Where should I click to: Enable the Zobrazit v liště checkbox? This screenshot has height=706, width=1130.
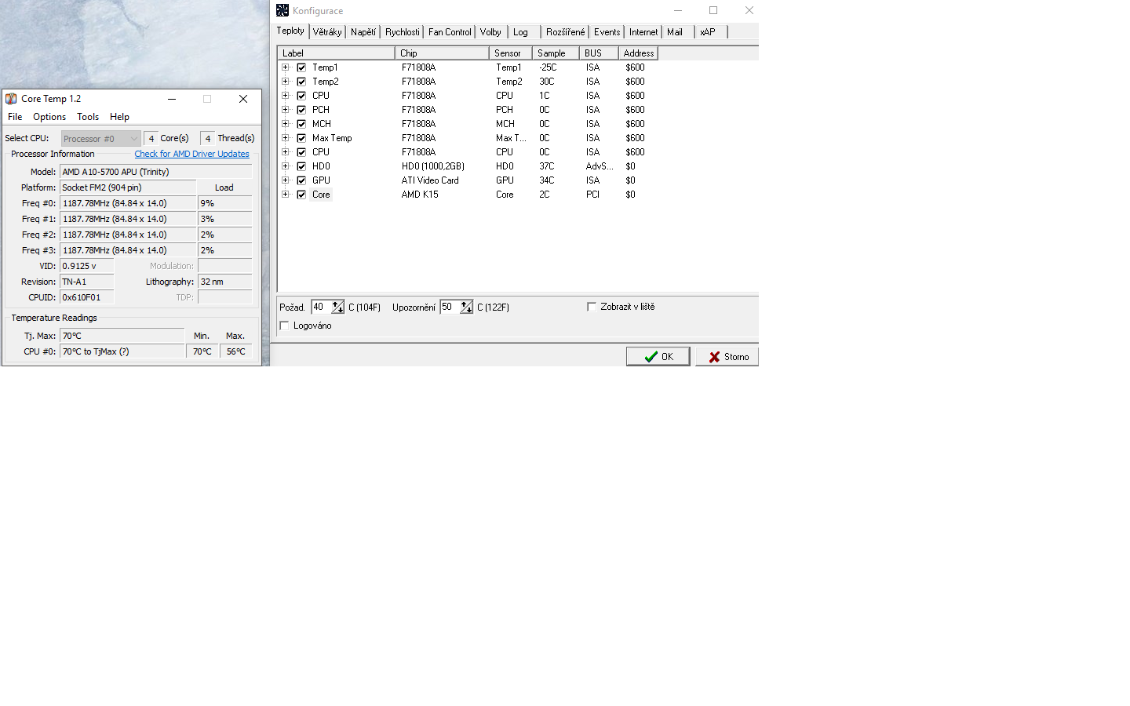click(x=592, y=307)
